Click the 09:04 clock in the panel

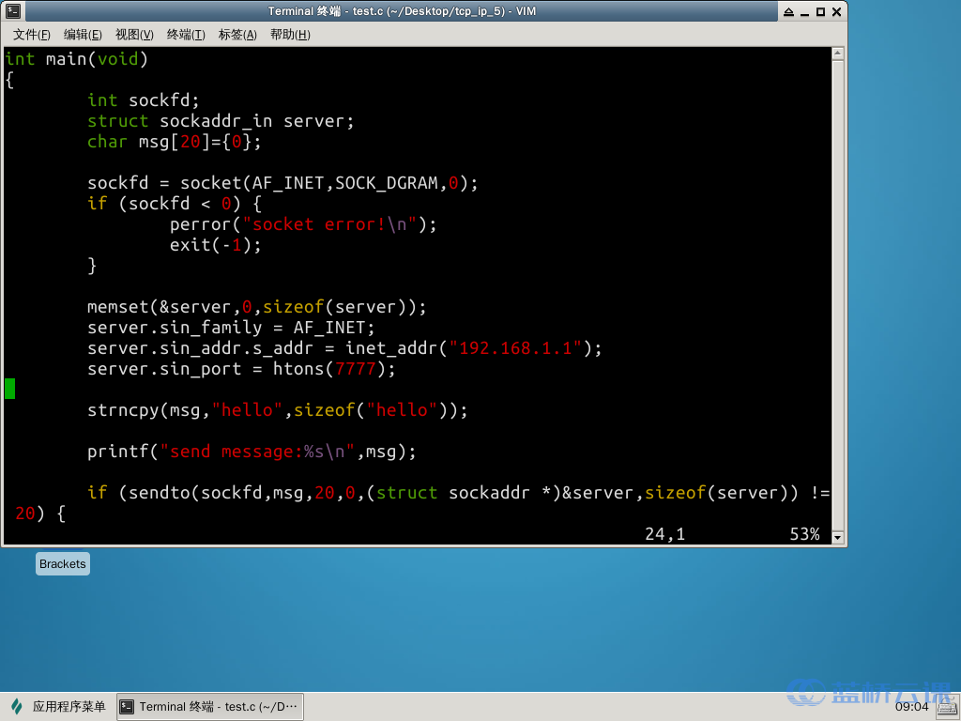click(x=912, y=706)
